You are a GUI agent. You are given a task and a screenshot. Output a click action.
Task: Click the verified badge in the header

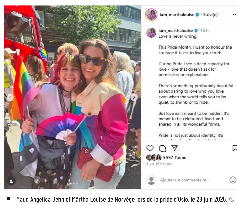point(197,15)
